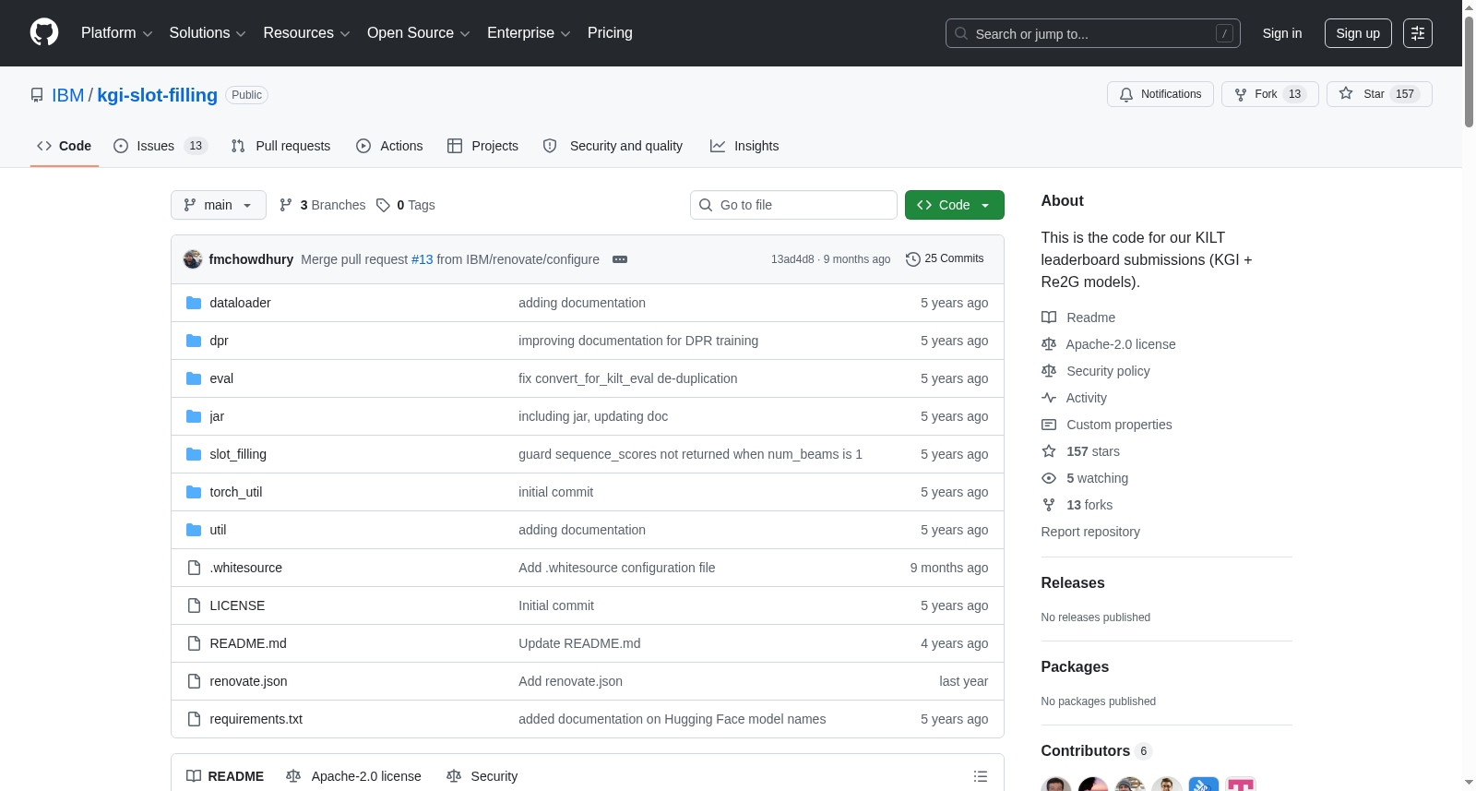
Task: Open the Custom properties link
Action: pos(1119,425)
